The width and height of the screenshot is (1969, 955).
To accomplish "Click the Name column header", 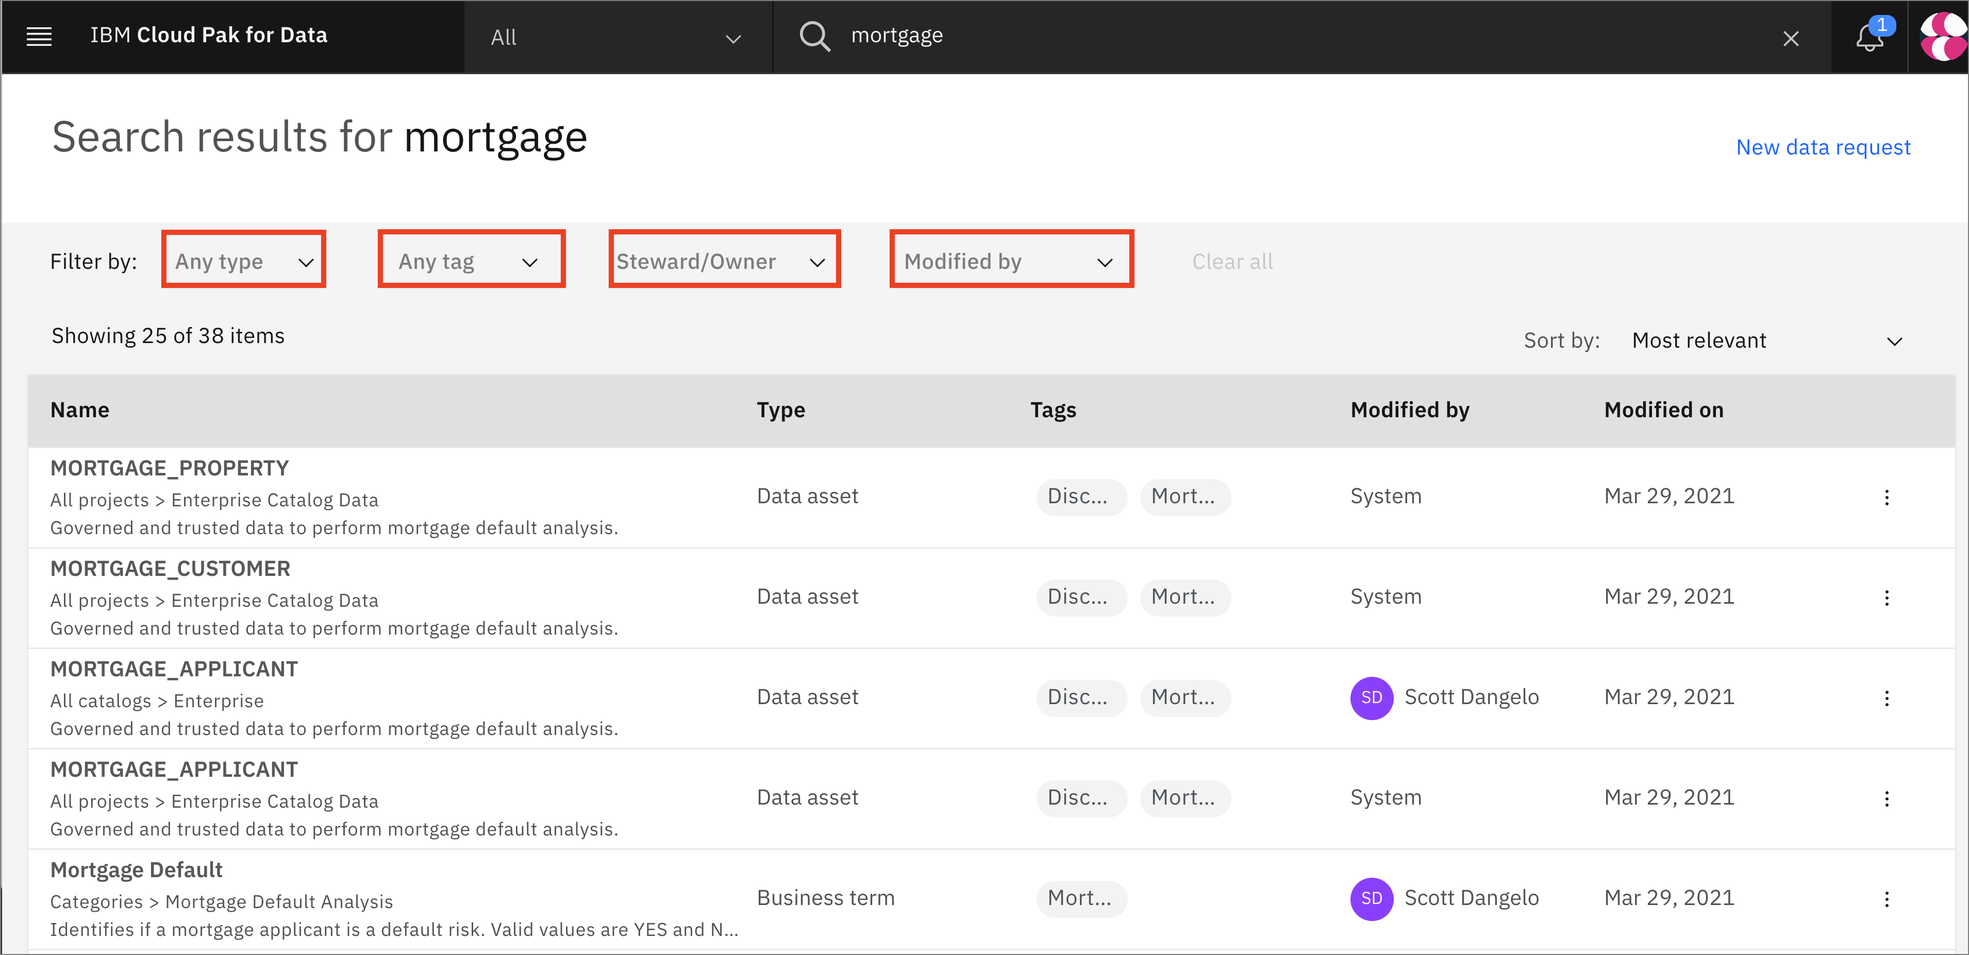I will pyautogui.click(x=79, y=410).
